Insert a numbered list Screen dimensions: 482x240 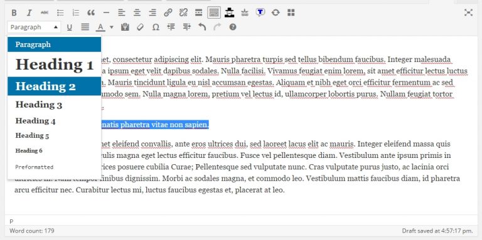coord(75,13)
